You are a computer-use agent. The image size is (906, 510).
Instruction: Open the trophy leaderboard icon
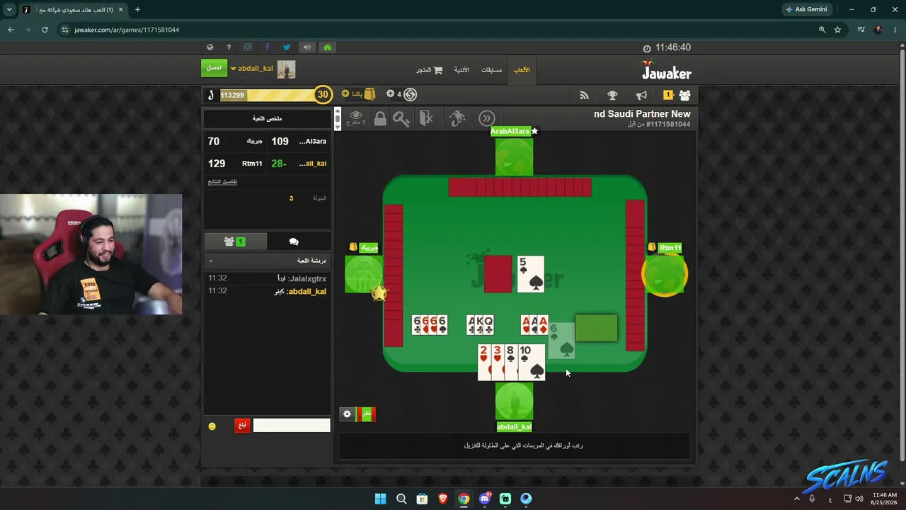pyautogui.click(x=612, y=95)
